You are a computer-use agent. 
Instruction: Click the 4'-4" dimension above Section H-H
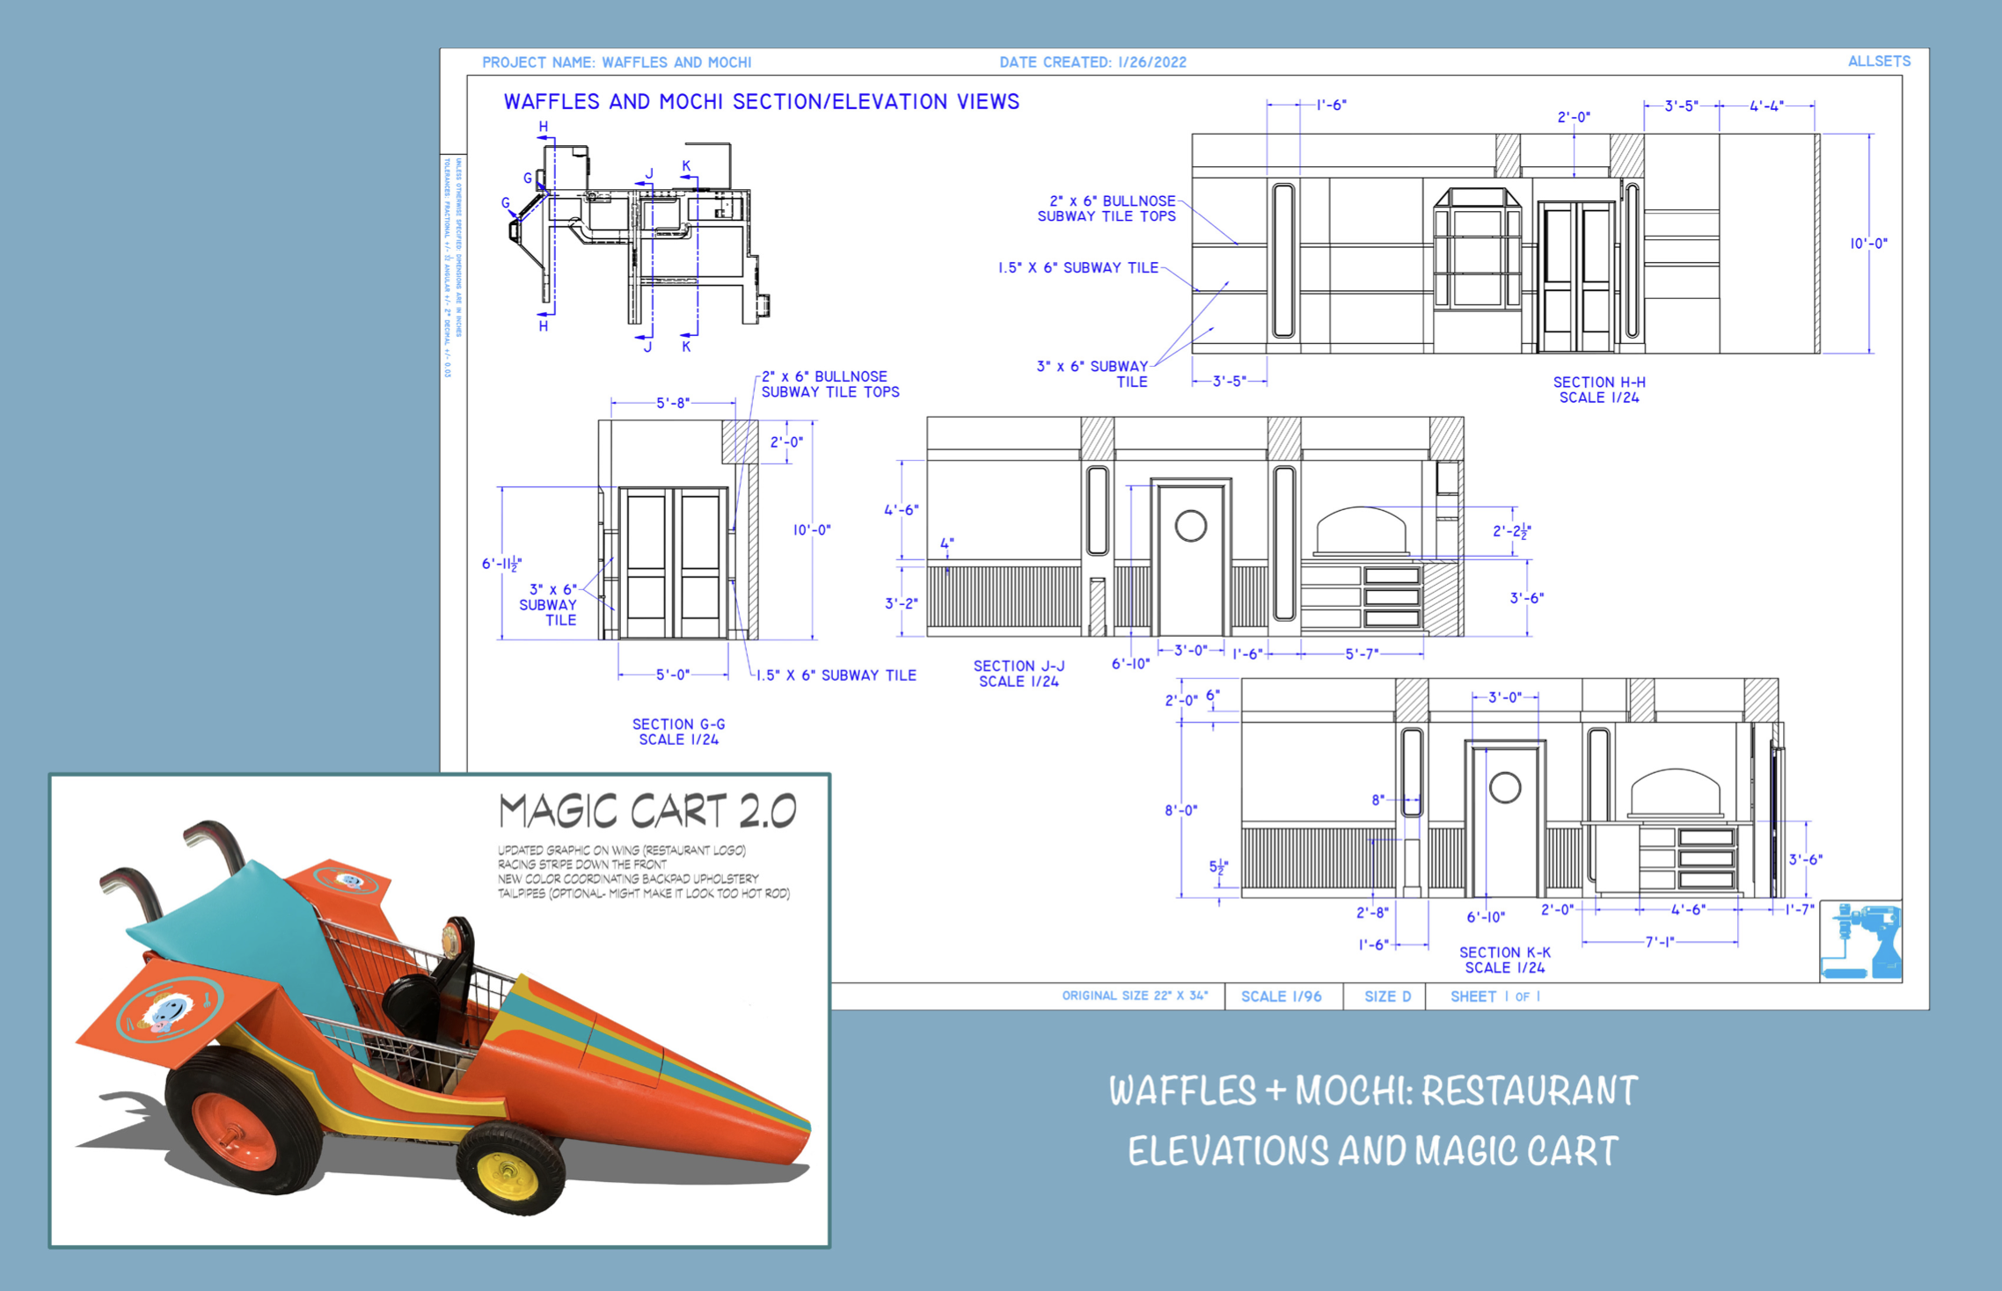point(1766,106)
